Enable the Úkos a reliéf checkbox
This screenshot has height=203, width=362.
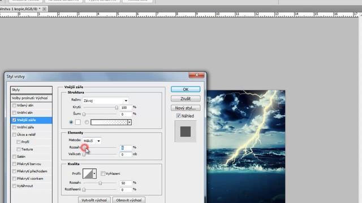(x=14, y=135)
